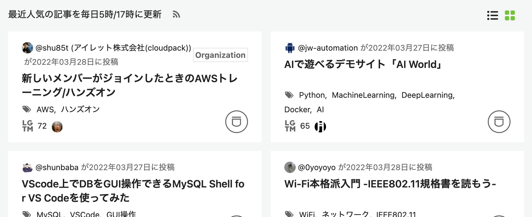
Task: Open LGTM user avatar beside 65
Action: (x=320, y=127)
